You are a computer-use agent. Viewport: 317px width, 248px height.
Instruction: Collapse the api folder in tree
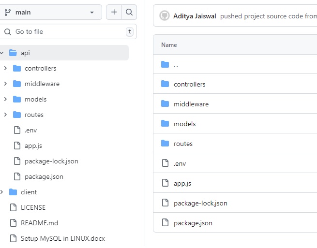2,53
